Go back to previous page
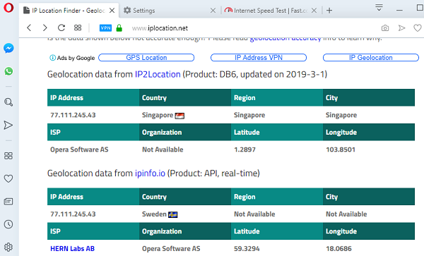424x256 pixels. coord(29,28)
